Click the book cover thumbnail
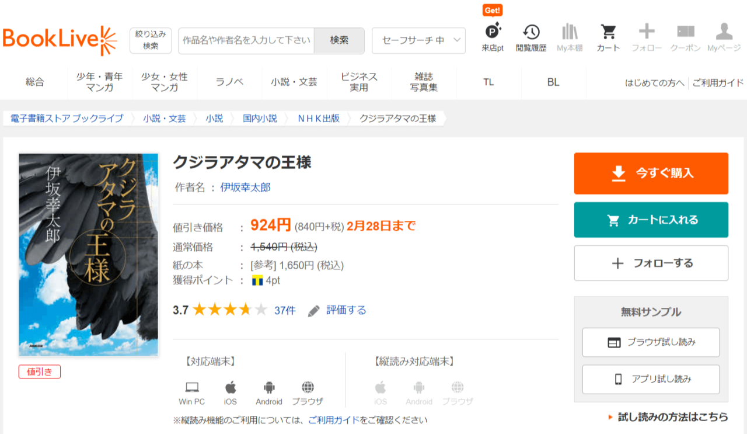The width and height of the screenshot is (747, 434). [x=89, y=255]
